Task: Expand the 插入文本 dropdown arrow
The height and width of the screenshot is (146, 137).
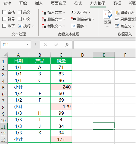Action: [x=64, y=13]
